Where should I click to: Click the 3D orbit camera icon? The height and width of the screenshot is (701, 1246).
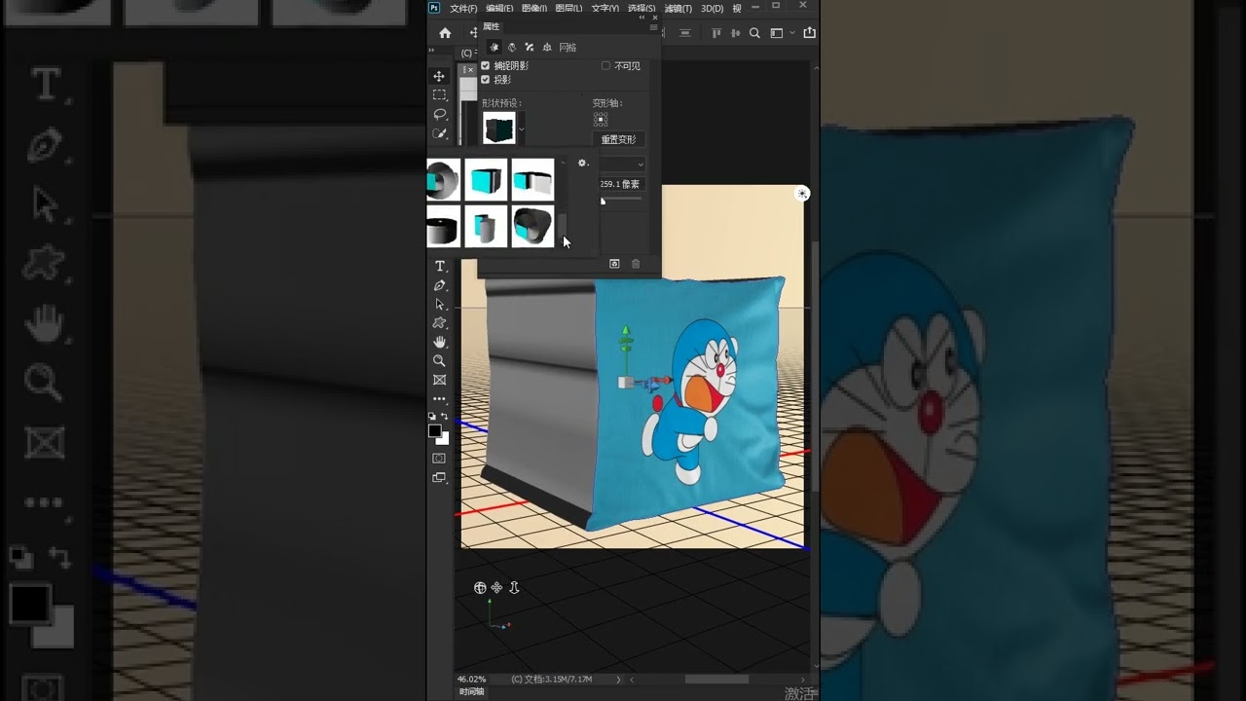[x=480, y=588]
